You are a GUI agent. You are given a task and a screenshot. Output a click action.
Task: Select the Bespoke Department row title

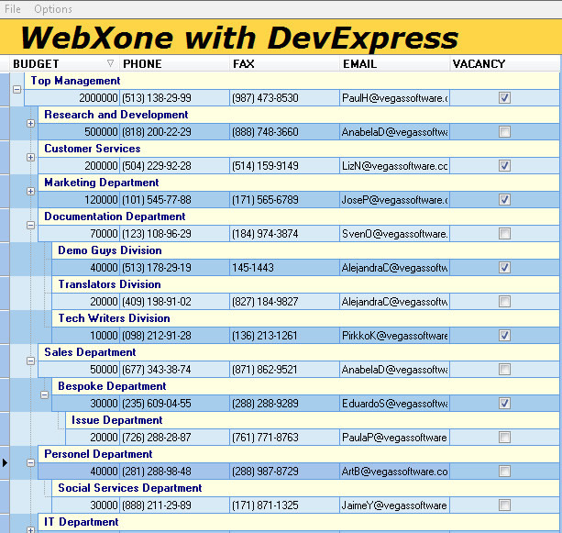click(112, 386)
